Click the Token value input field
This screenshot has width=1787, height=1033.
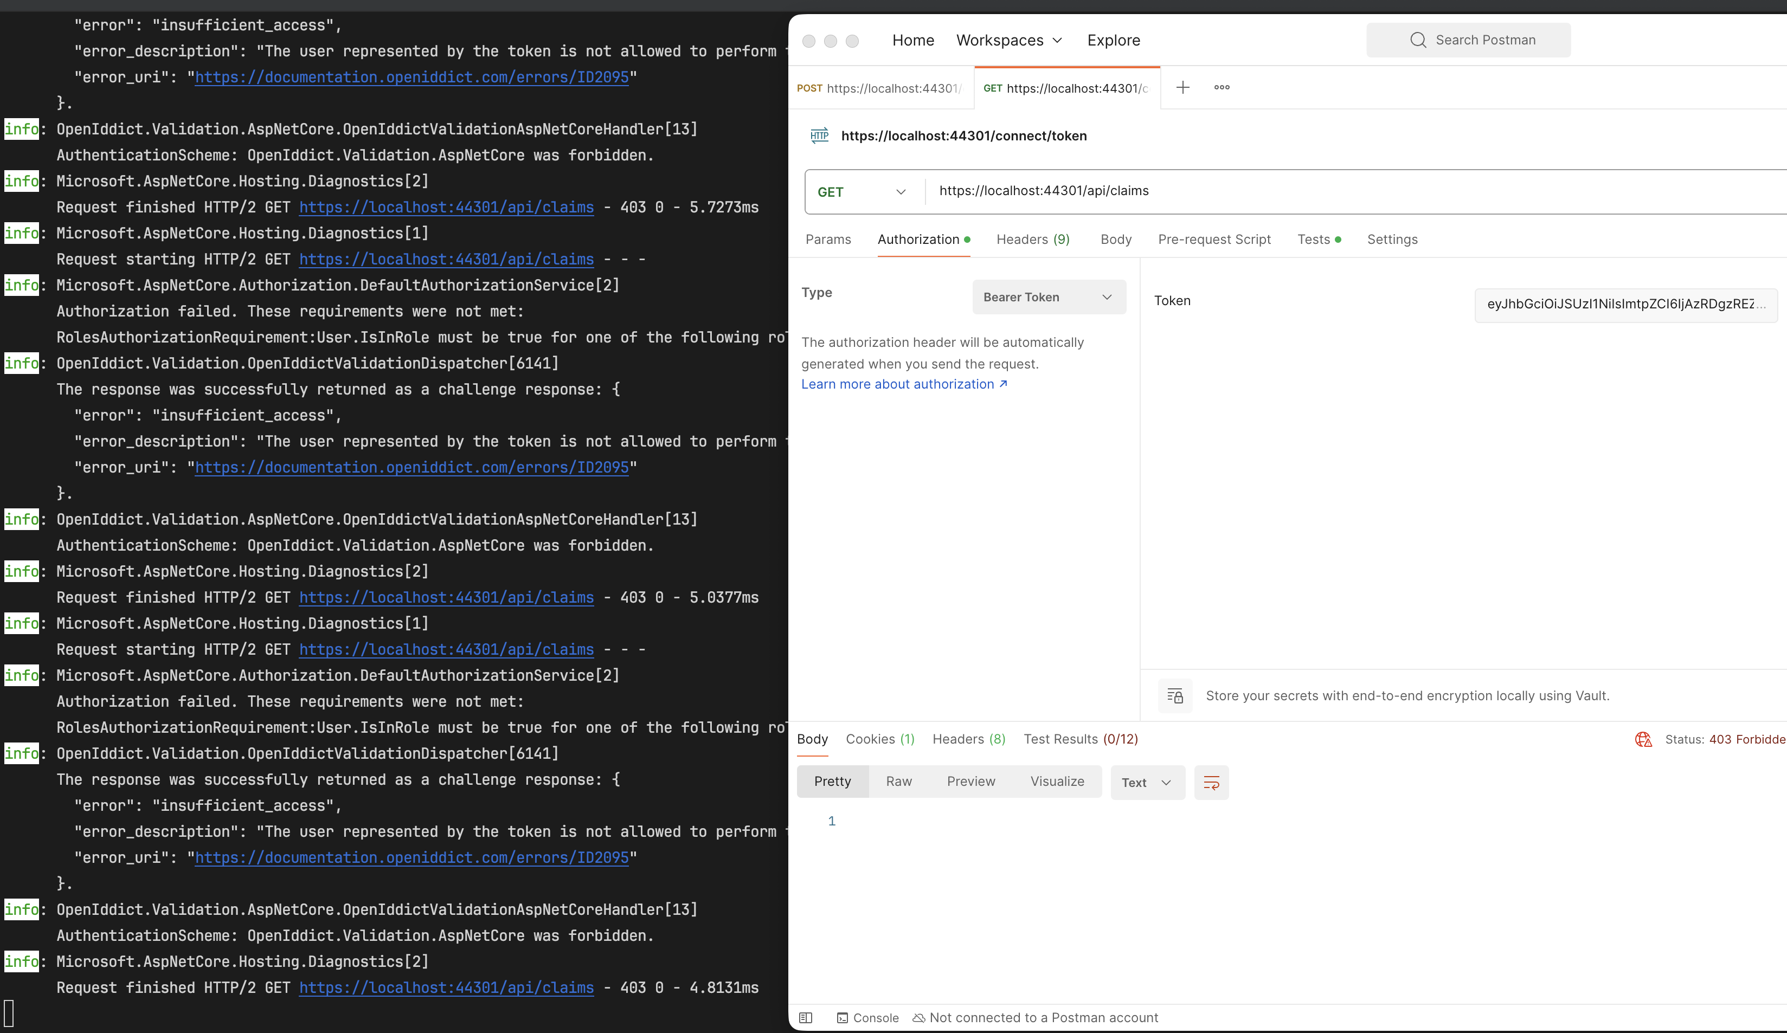1624,304
